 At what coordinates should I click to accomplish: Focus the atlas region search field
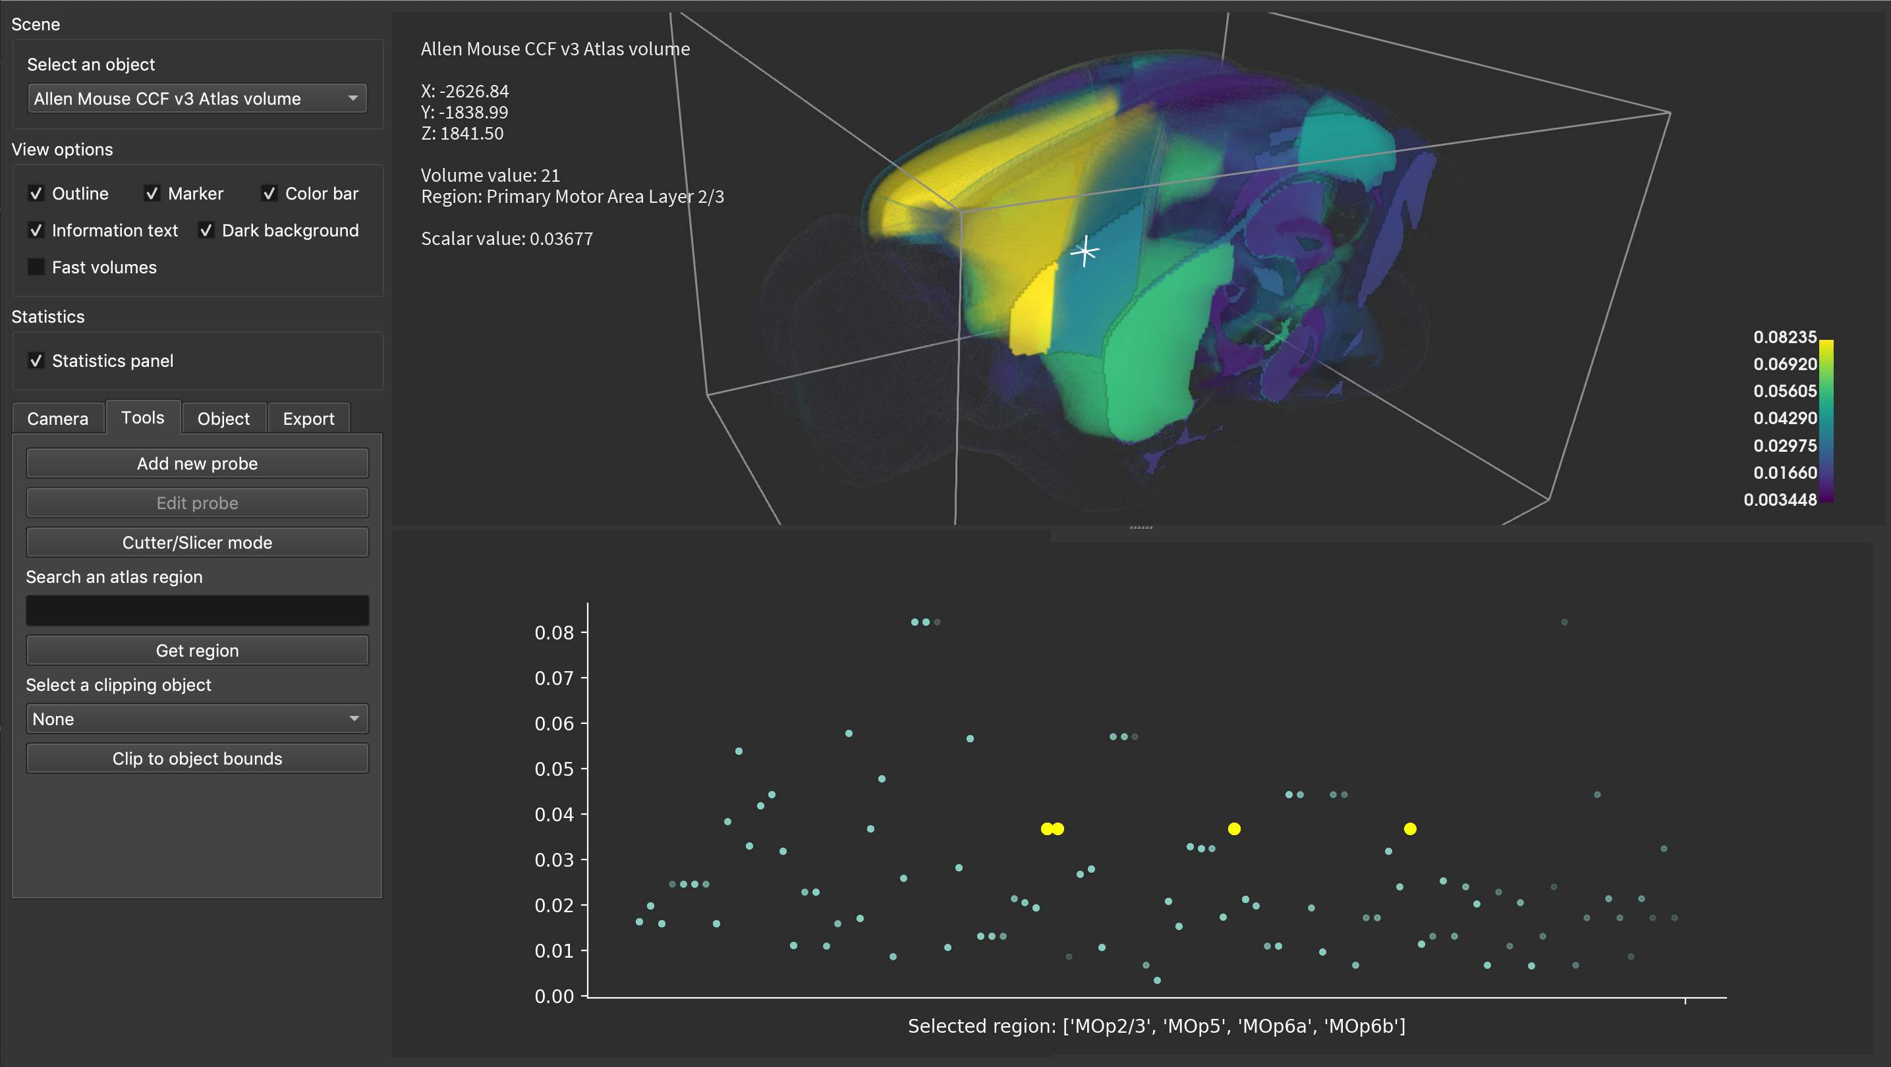click(197, 611)
